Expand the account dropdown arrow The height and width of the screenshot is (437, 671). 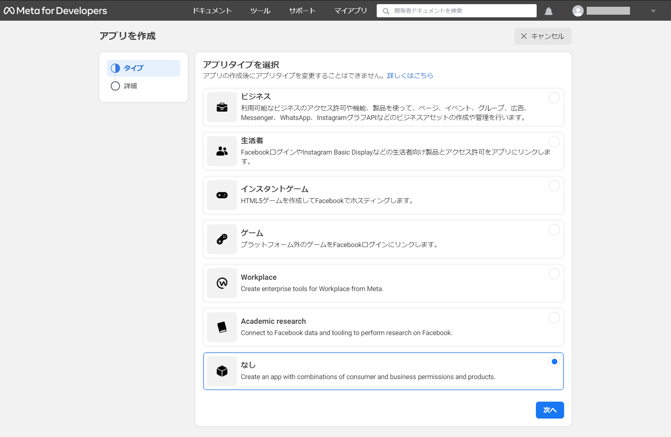pos(653,11)
